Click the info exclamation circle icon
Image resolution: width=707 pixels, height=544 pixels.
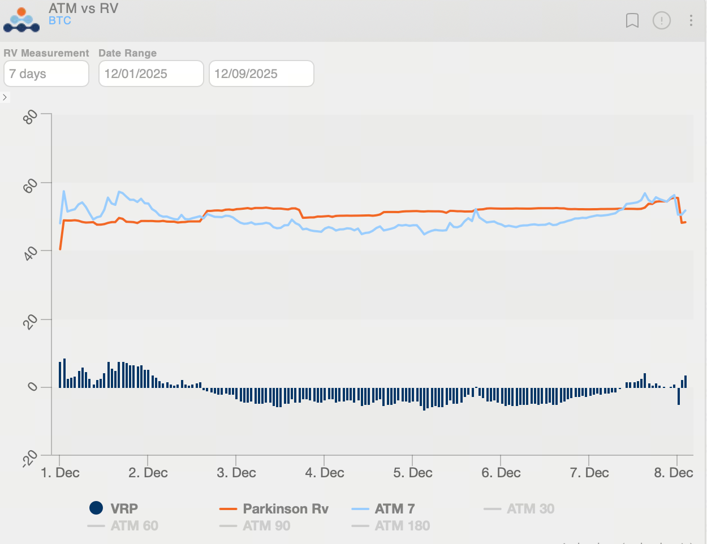tap(662, 21)
